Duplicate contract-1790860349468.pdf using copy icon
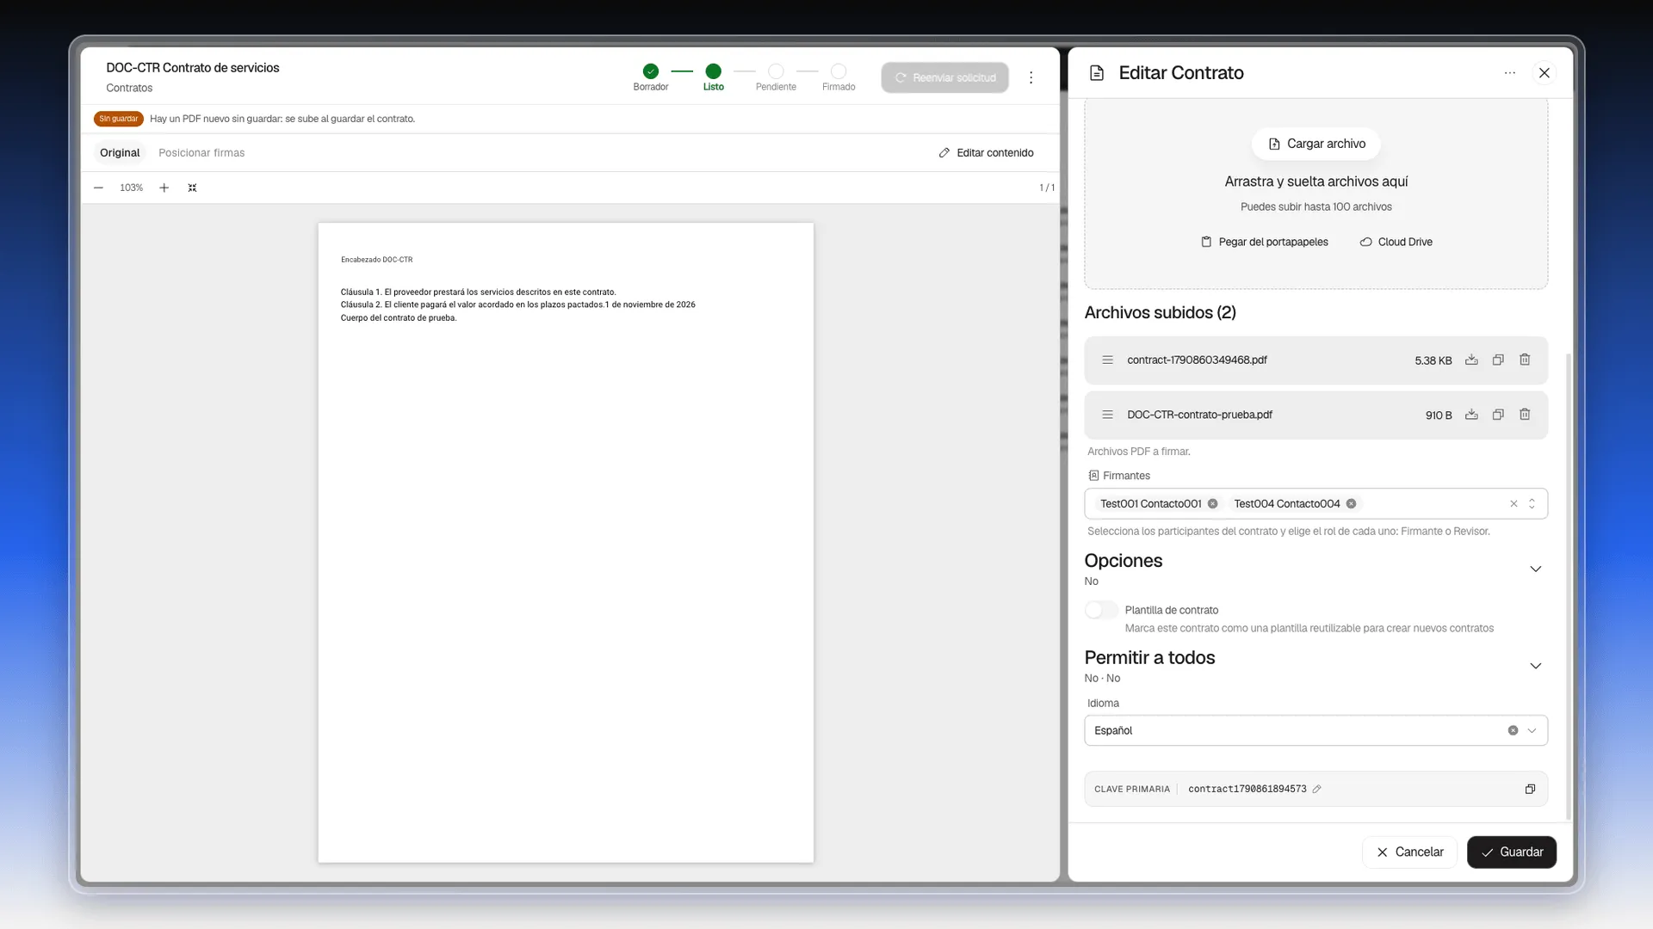The height and width of the screenshot is (929, 1653). pyautogui.click(x=1498, y=360)
